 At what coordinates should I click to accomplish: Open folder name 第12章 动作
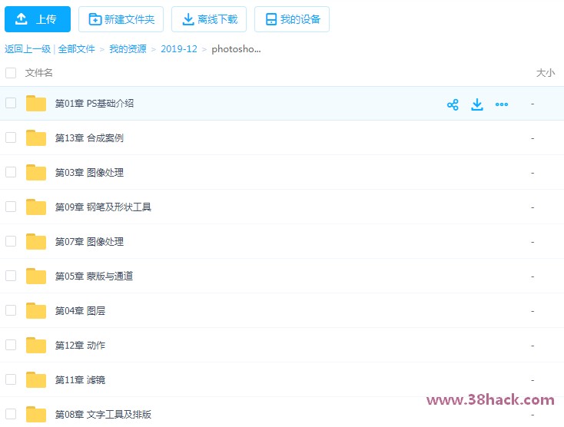pos(80,345)
